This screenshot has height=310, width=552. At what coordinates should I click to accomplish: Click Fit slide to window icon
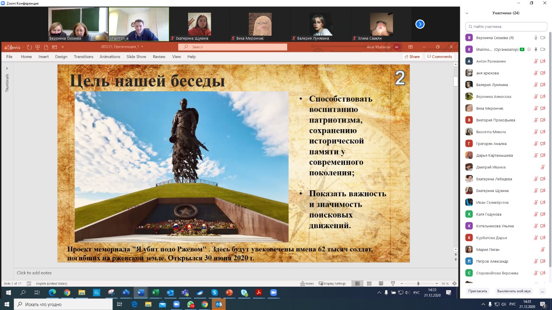coord(455,284)
